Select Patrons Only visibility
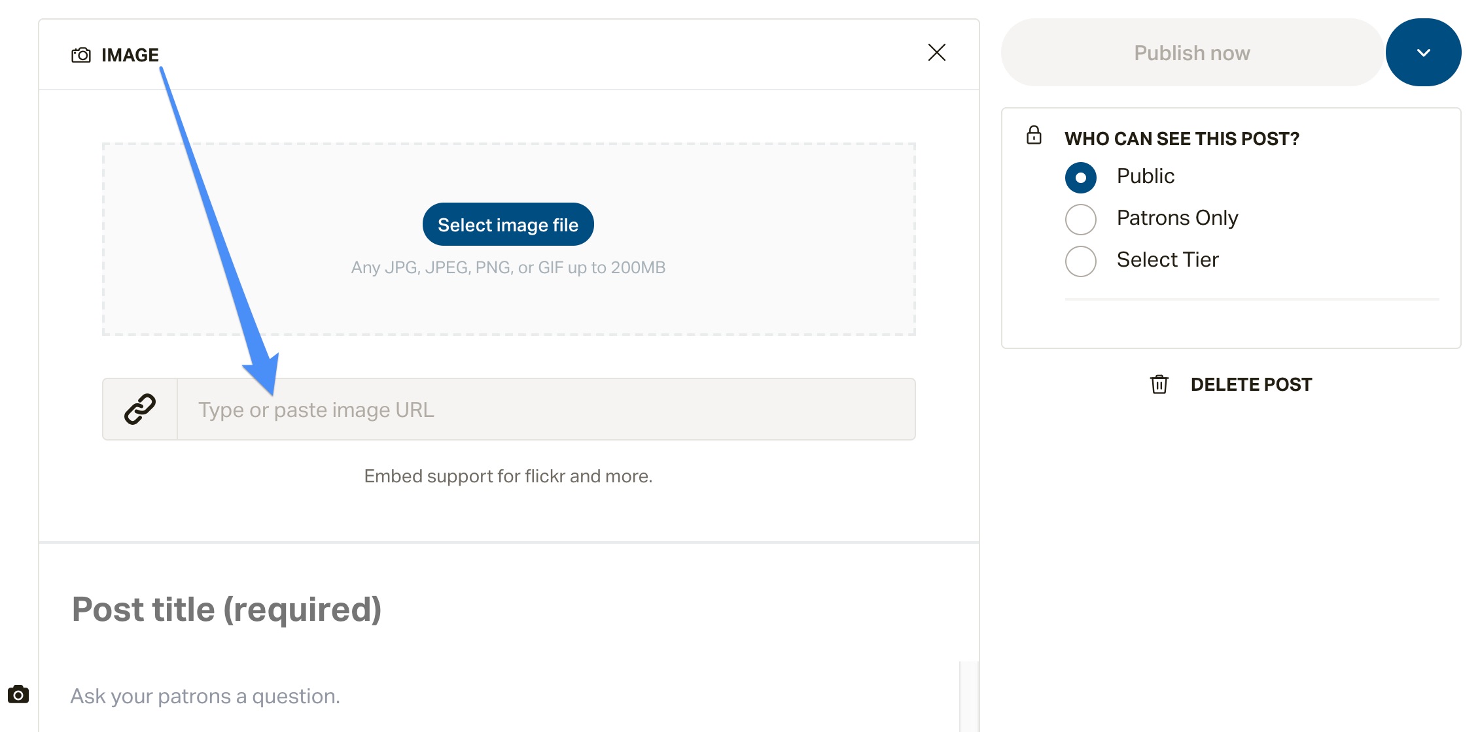The height and width of the screenshot is (732, 1480). [x=1081, y=219]
